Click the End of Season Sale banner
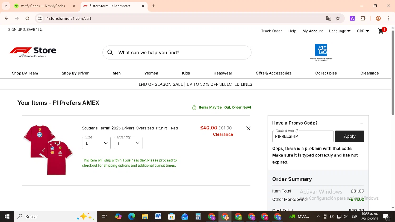The width and height of the screenshot is (395, 222). (x=195, y=84)
